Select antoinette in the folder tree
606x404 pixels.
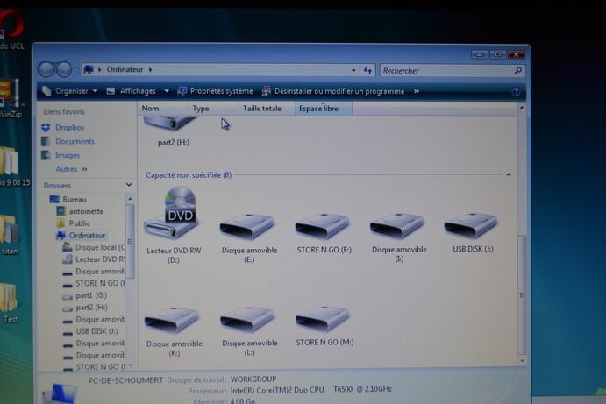click(81, 211)
